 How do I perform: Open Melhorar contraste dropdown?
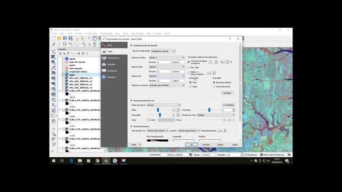click(167, 85)
